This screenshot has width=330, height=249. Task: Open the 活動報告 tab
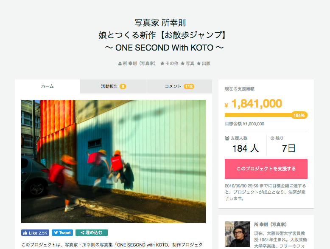(x=113, y=86)
